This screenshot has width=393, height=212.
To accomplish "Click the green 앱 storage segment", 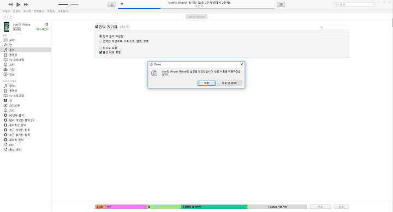I will tap(164, 207).
